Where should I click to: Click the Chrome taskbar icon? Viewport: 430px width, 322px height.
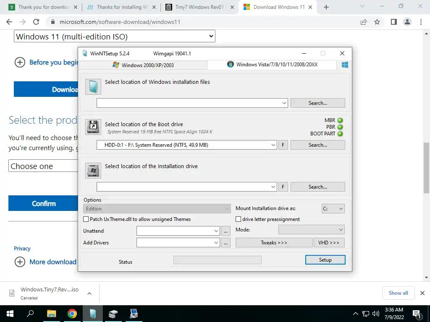(x=72, y=314)
